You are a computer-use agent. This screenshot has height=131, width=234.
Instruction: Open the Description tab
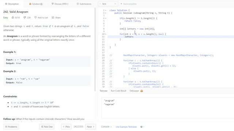click(x=12, y=4)
